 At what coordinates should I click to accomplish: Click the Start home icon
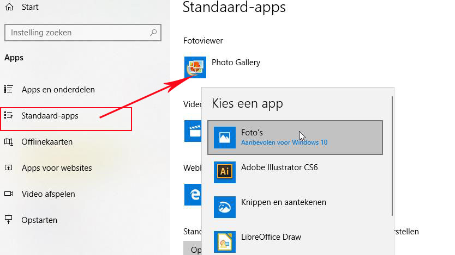point(9,8)
